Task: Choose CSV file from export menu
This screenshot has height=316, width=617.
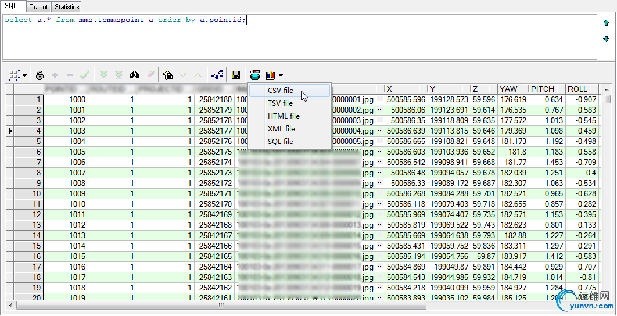Action: click(x=281, y=91)
